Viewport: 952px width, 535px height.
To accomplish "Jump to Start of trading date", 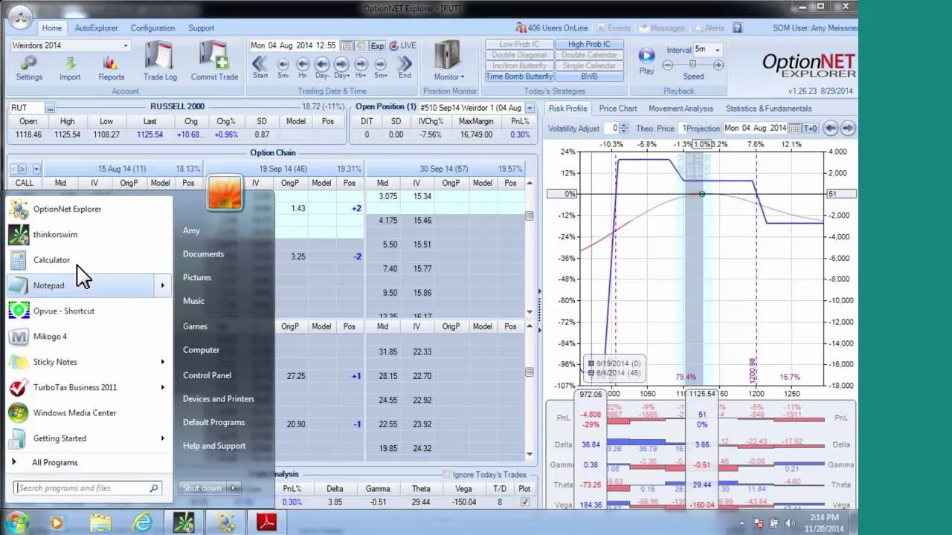I will [x=260, y=67].
